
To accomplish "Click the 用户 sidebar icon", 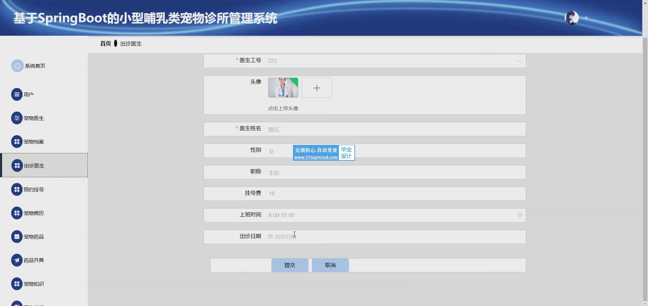I will pos(17,94).
